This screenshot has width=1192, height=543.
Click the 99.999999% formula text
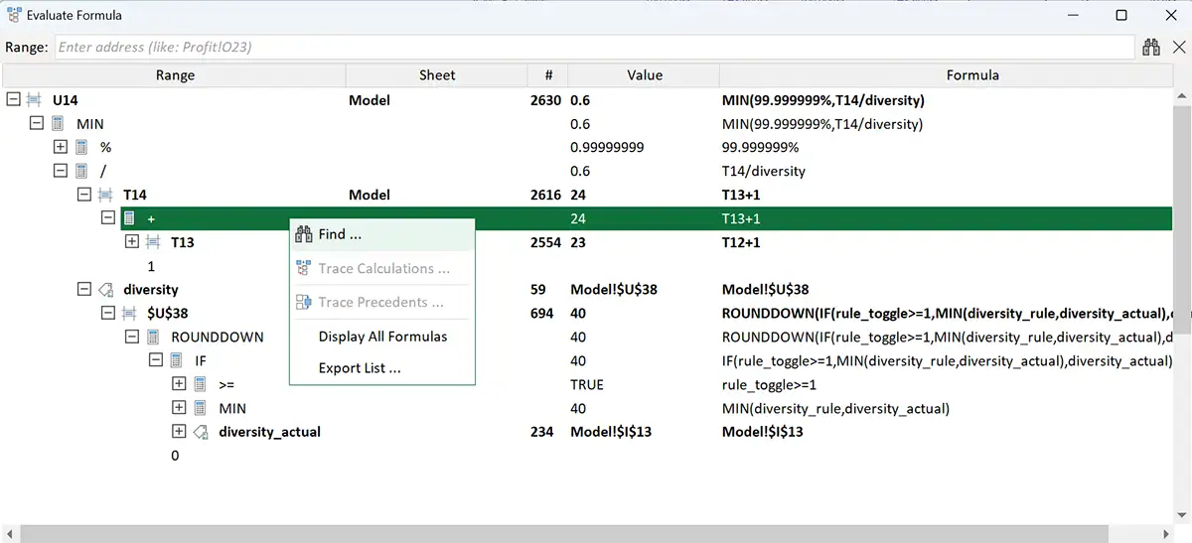tap(760, 147)
